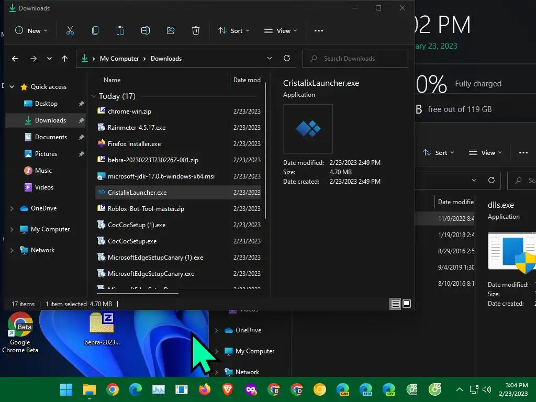Click the file list vertical scrollbar

[x=265, y=150]
